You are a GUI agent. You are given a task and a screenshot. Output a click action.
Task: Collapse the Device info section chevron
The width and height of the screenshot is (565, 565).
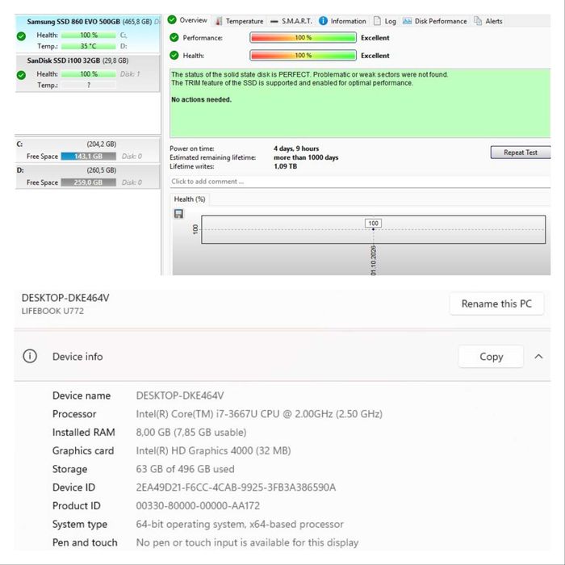coord(538,357)
